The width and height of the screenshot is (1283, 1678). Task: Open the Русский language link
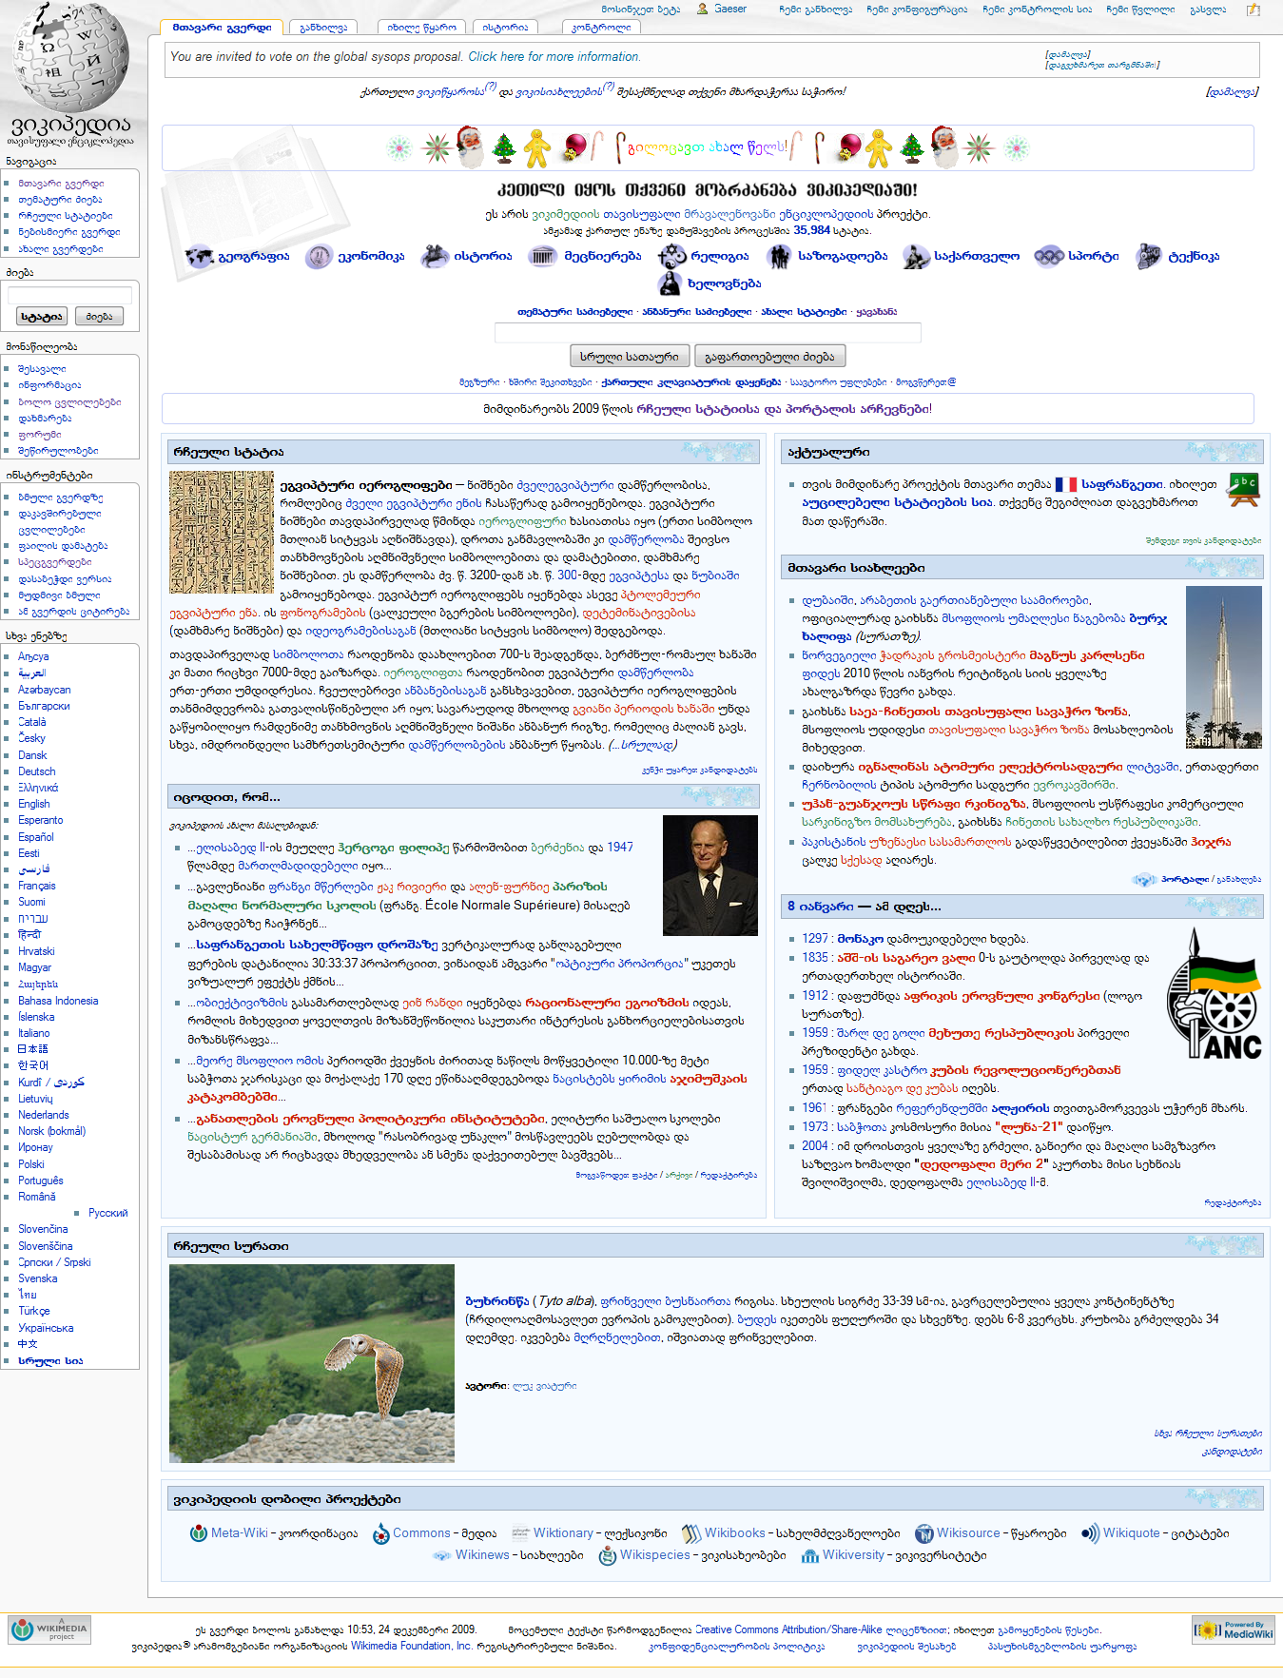point(108,1213)
